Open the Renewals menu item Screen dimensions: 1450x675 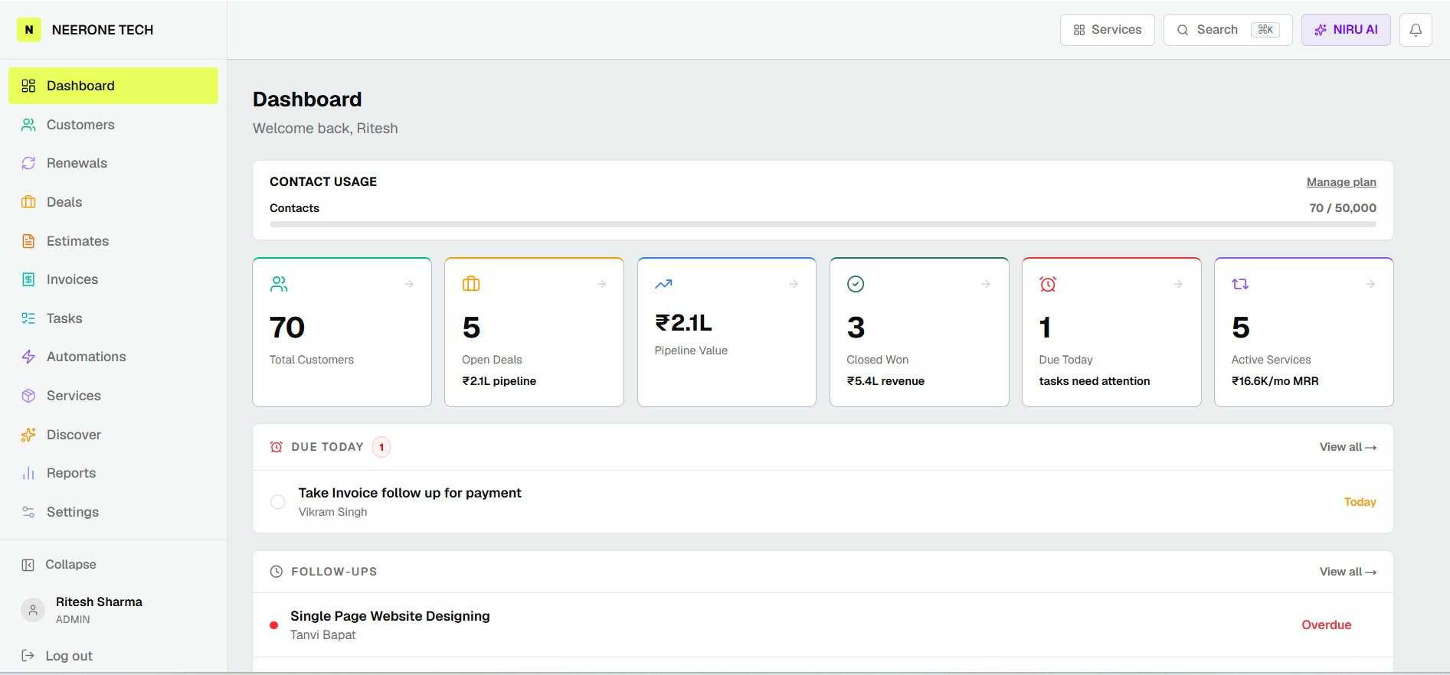tap(113, 163)
